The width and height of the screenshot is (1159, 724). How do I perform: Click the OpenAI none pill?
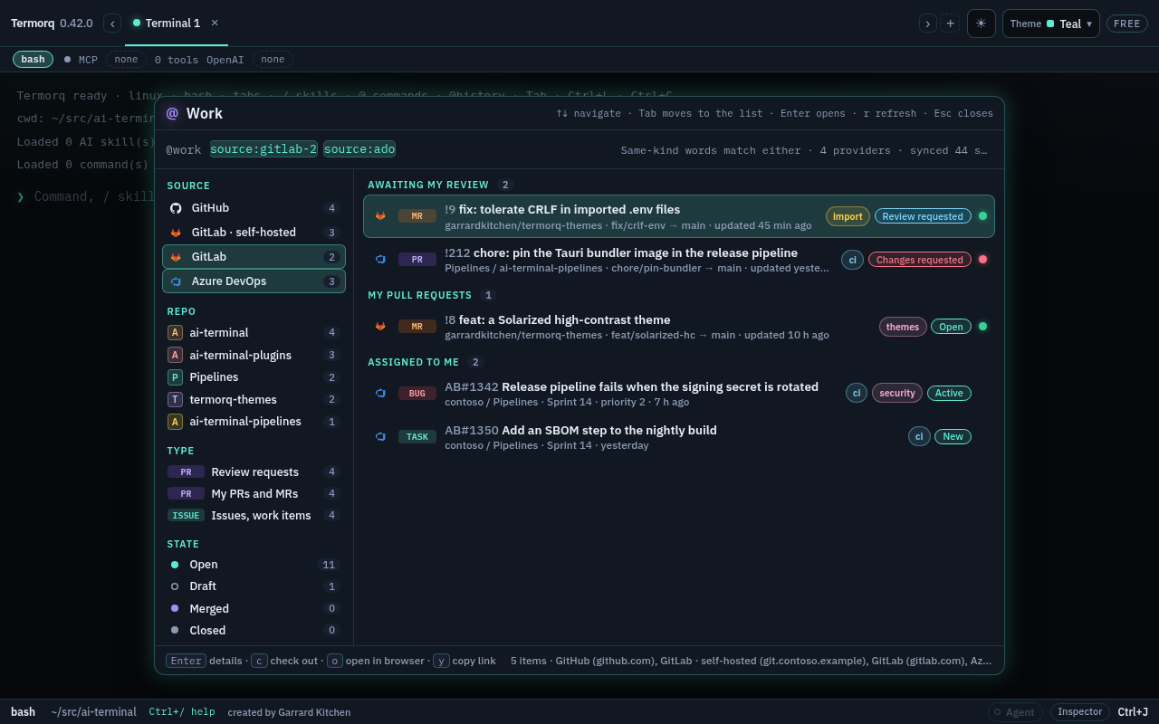273,59
